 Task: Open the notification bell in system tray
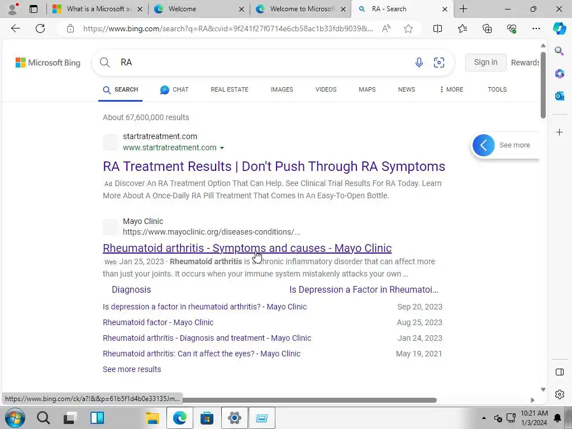tap(558, 418)
